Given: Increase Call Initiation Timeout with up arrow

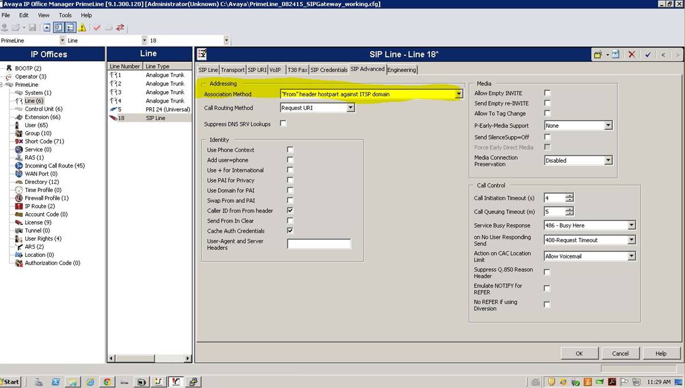Looking at the screenshot, I should tap(569, 196).
